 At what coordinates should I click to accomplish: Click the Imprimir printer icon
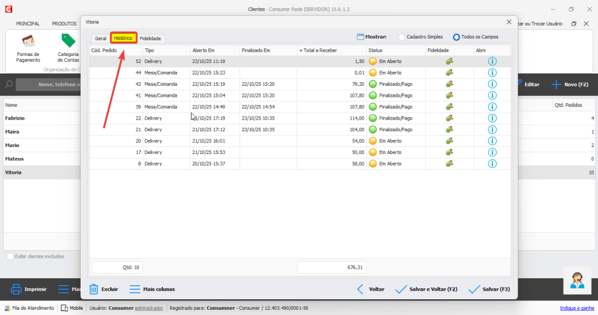pyautogui.click(x=16, y=289)
